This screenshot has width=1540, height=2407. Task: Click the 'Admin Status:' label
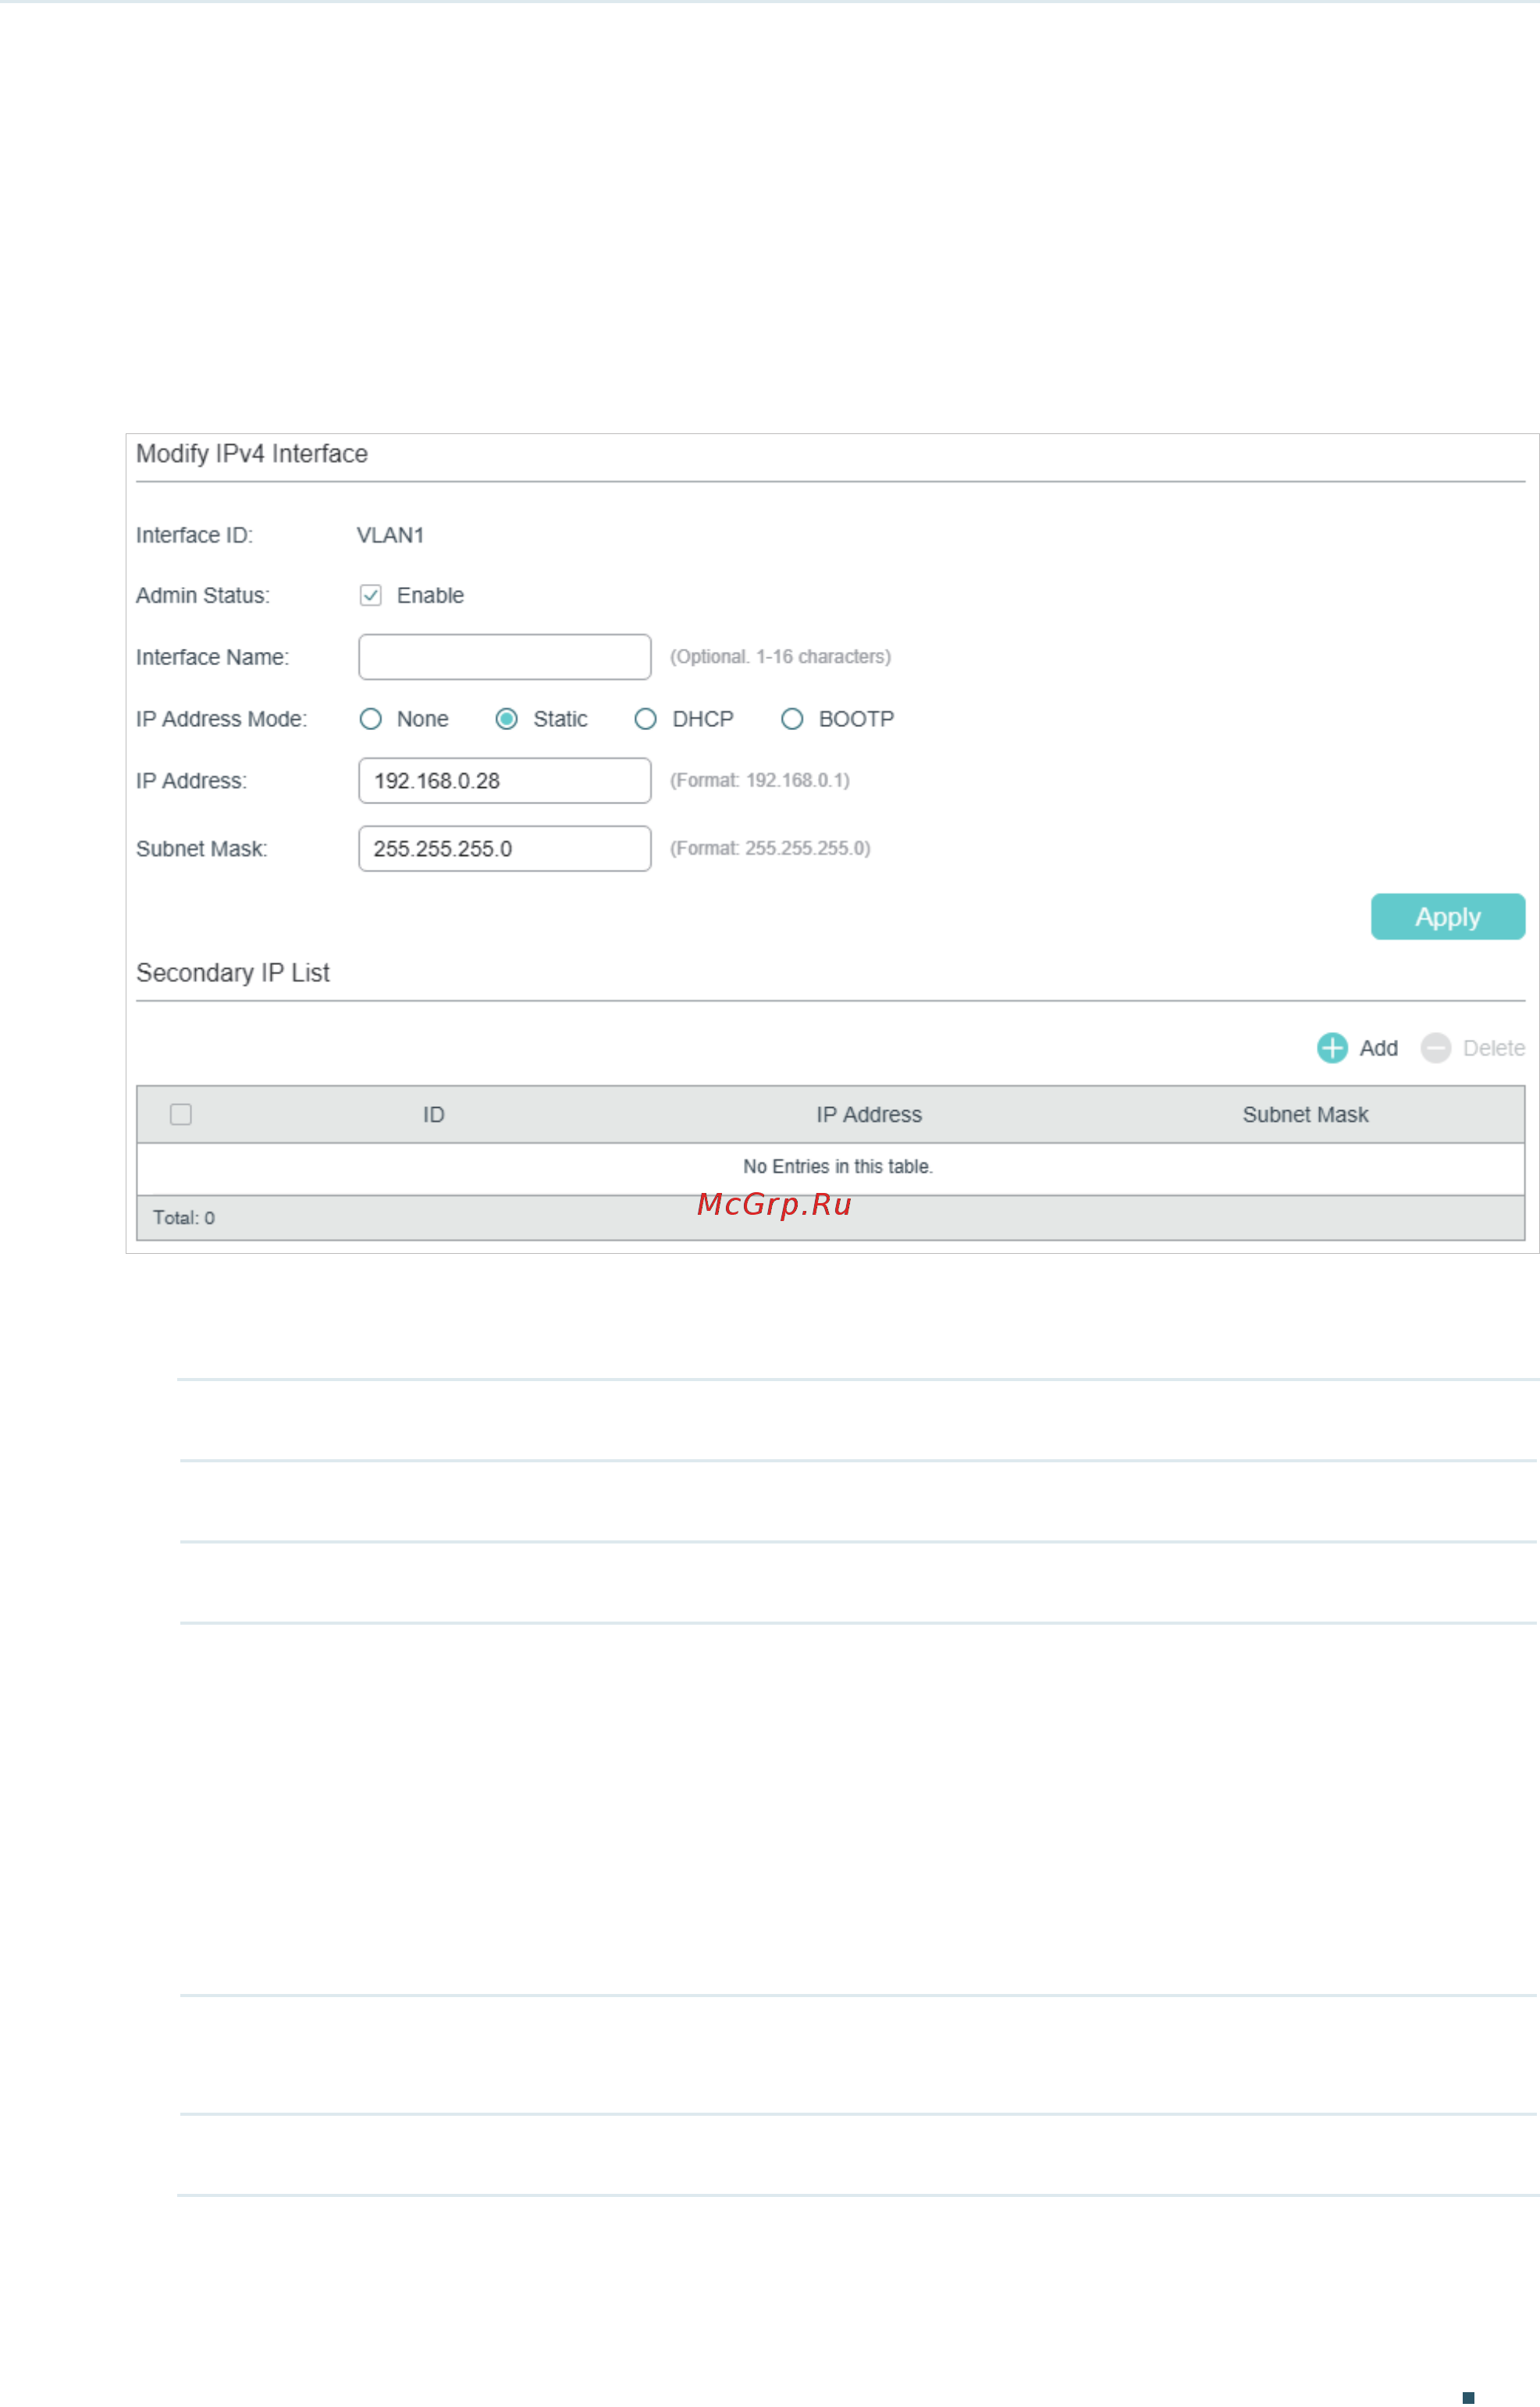(x=203, y=595)
